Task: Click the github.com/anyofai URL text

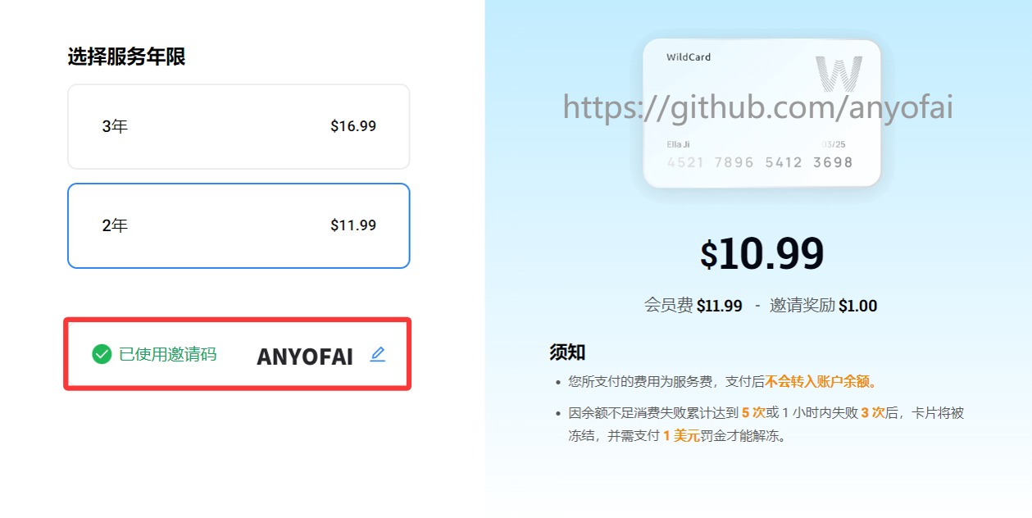Action: pyautogui.click(x=758, y=107)
